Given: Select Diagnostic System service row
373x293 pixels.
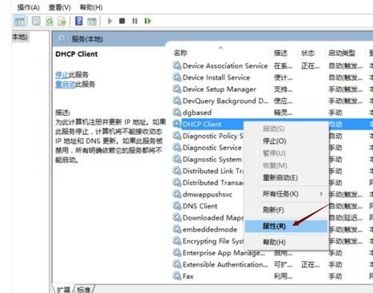Looking at the screenshot, I should [x=208, y=160].
